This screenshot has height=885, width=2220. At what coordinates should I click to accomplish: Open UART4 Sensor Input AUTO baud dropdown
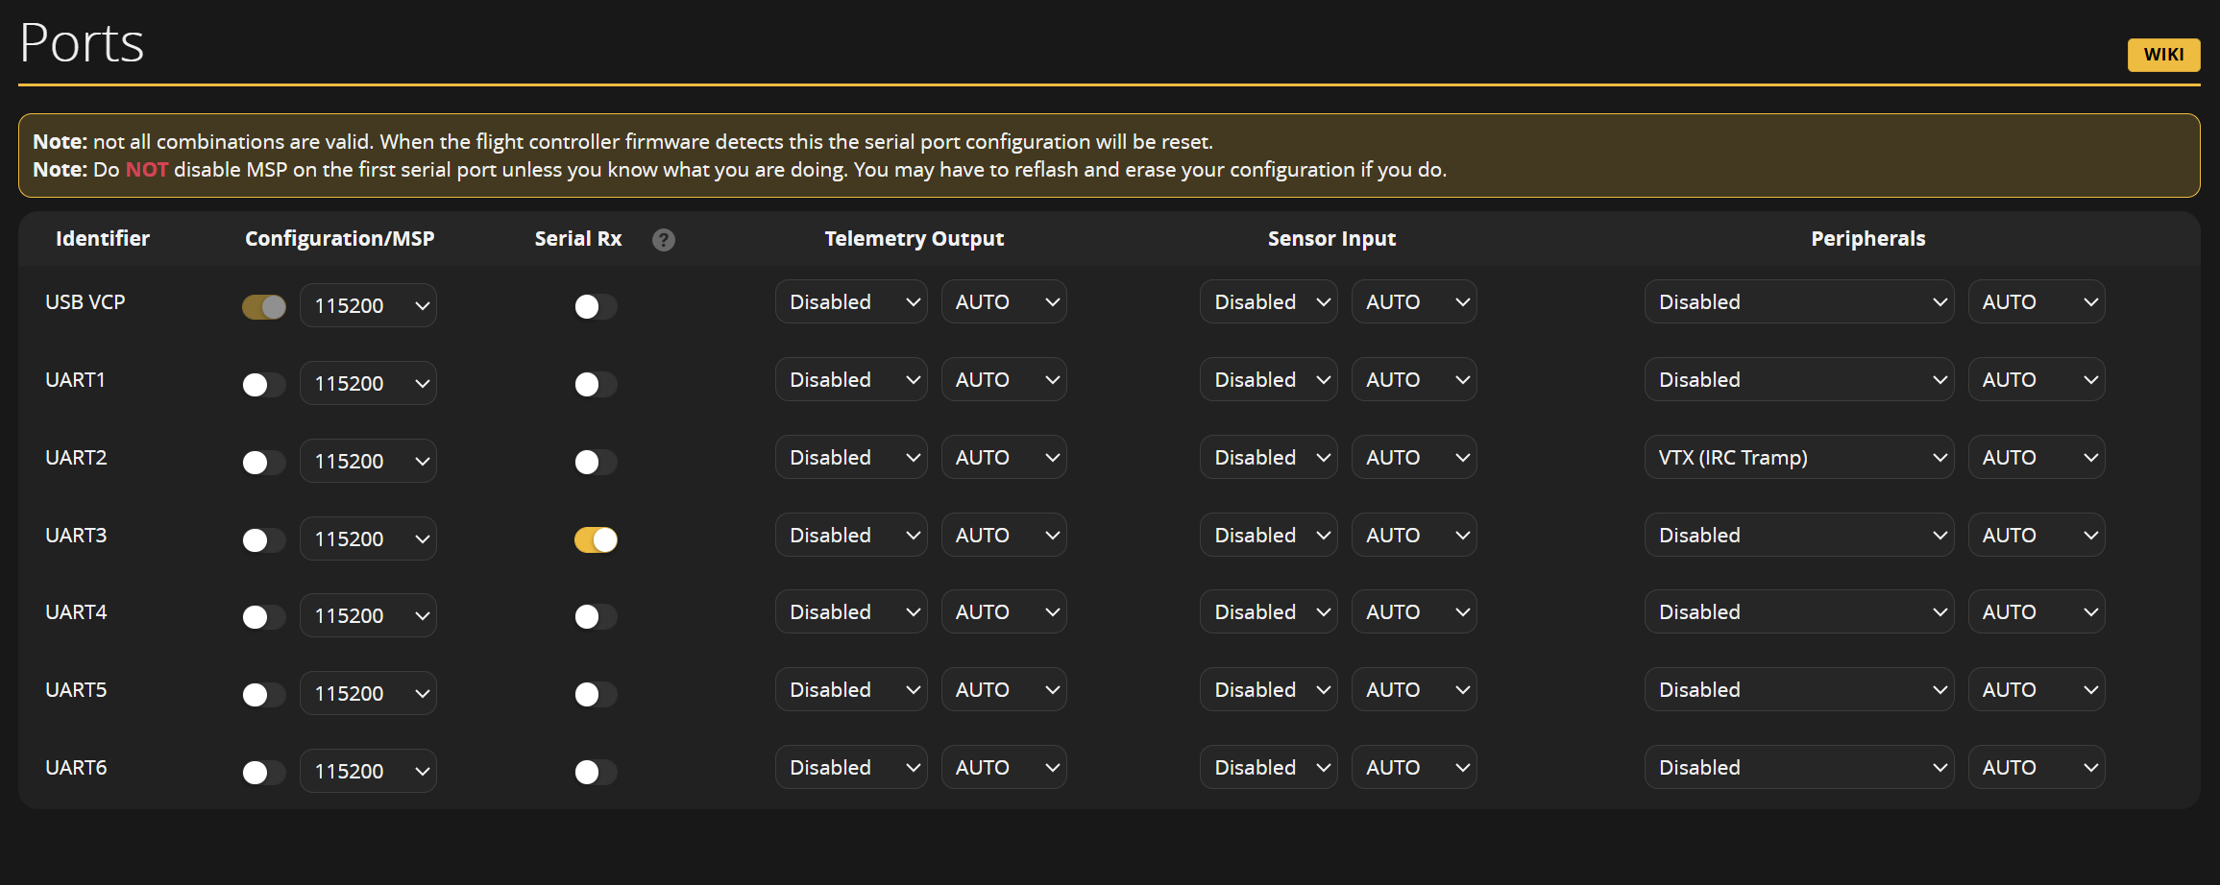point(1414,612)
